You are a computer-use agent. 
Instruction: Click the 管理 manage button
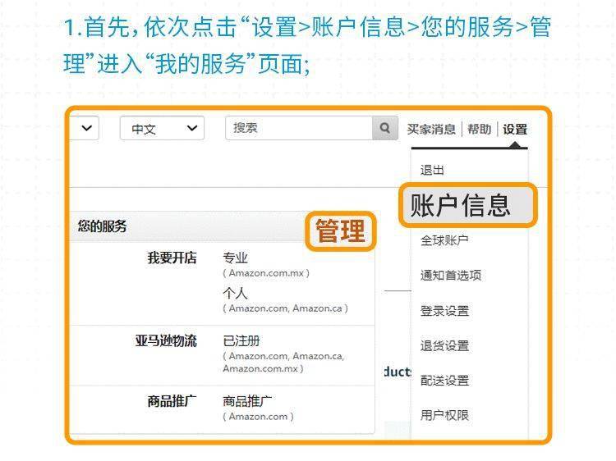340,232
